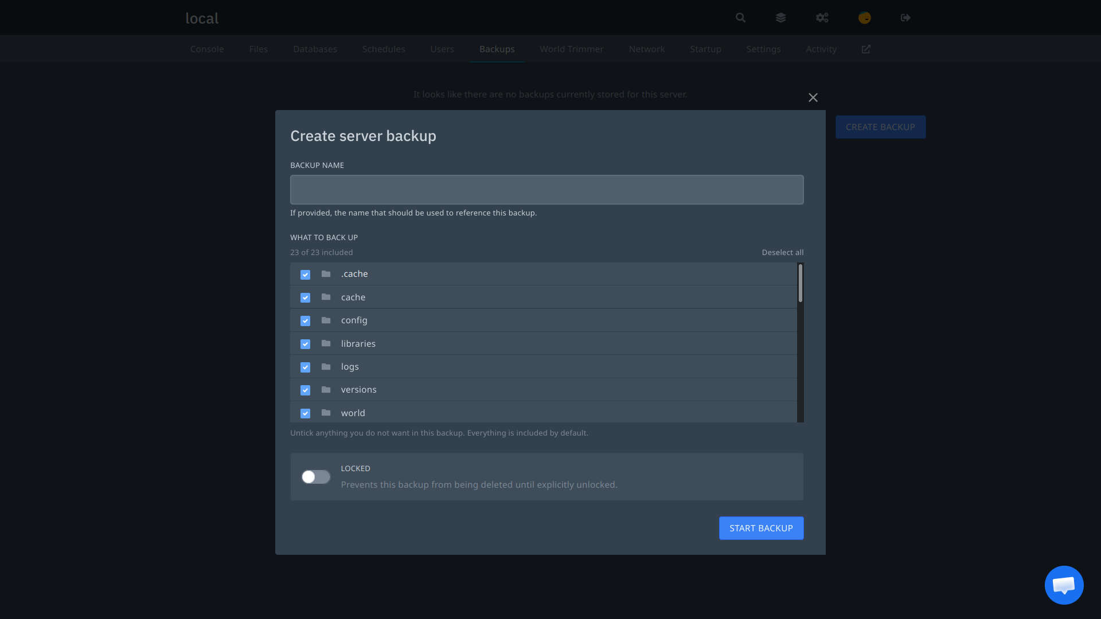This screenshot has width=1101, height=619.
Task: Open the Settings tab
Action: [x=764, y=49]
